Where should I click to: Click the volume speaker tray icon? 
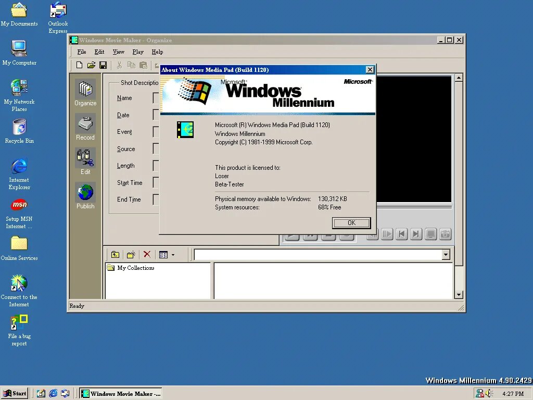click(x=489, y=394)
